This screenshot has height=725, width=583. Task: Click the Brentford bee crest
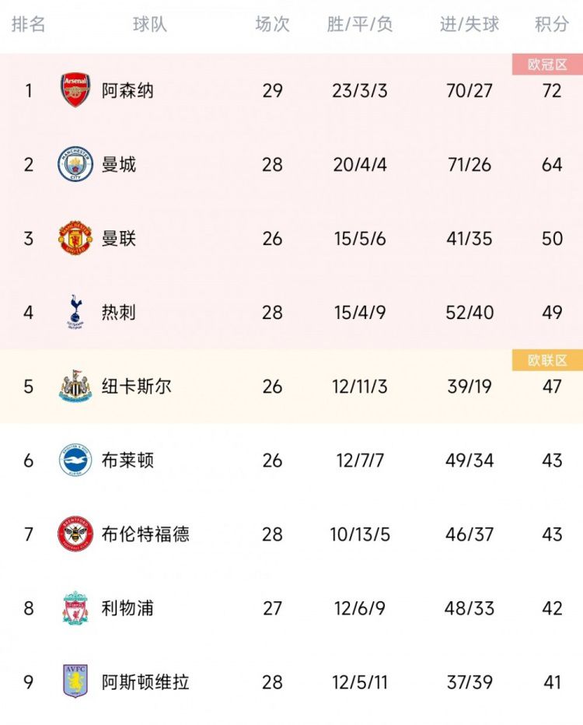click(76, 534)
